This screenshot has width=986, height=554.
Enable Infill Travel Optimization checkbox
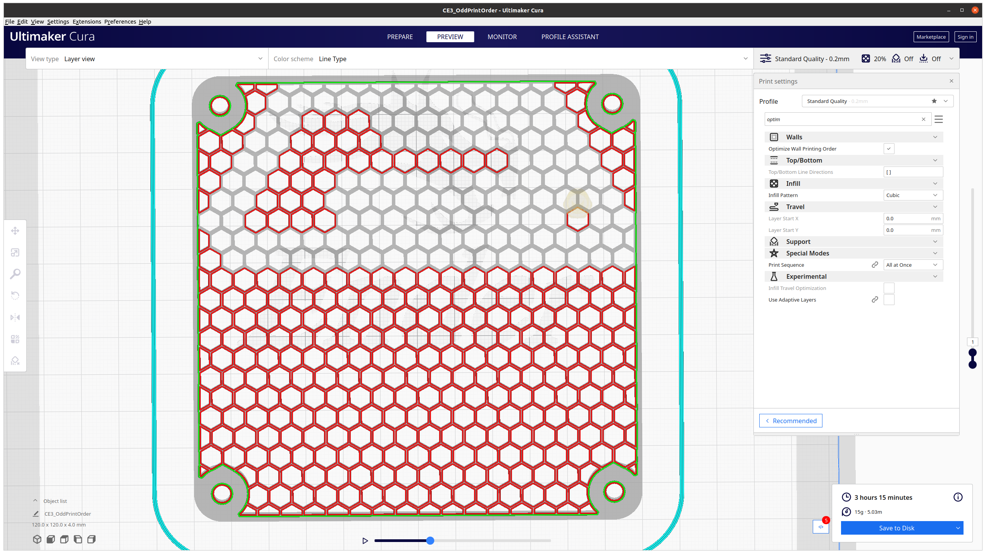[x=889, y=288]
